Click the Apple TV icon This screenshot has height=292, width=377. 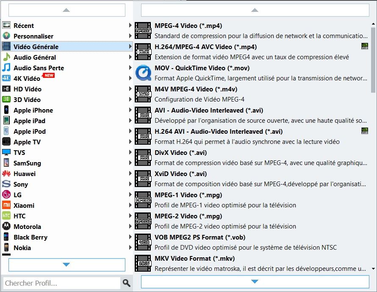coord(6,141)
